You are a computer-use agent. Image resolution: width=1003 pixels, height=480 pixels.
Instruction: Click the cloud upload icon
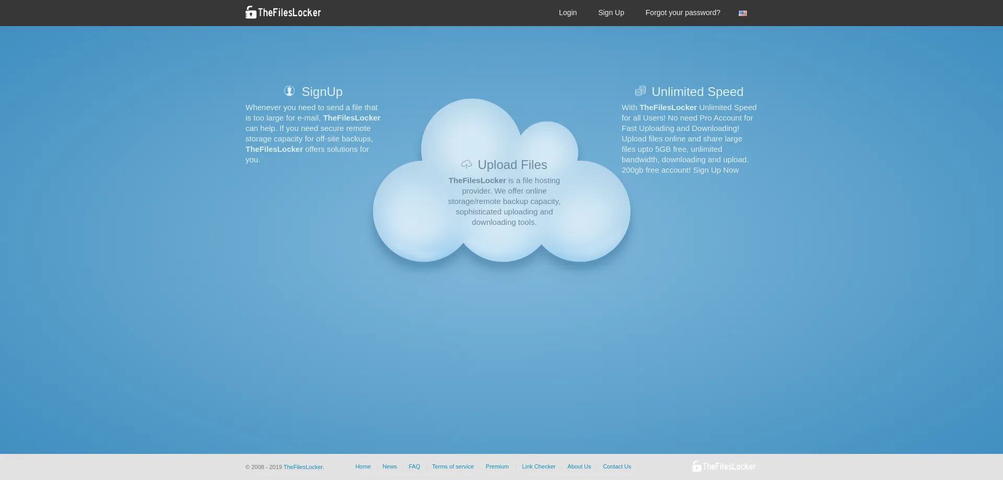[466, 164]
